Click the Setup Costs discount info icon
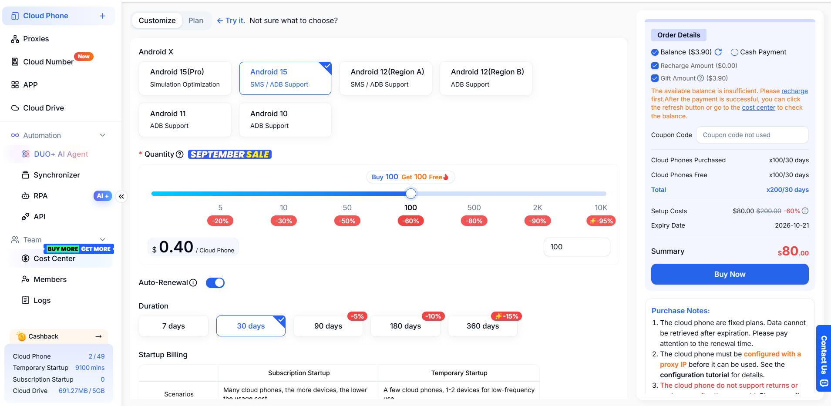The image size is (831, 406). [x=805, y=211]
